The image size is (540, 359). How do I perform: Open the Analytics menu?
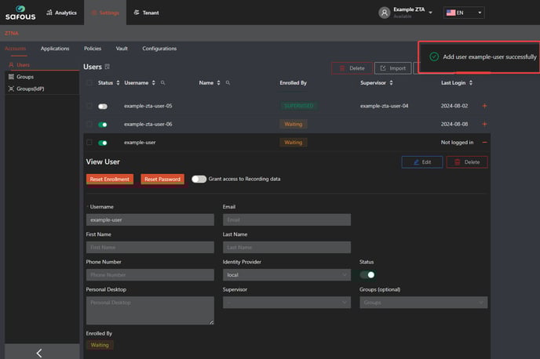click(x=60, y=13)
